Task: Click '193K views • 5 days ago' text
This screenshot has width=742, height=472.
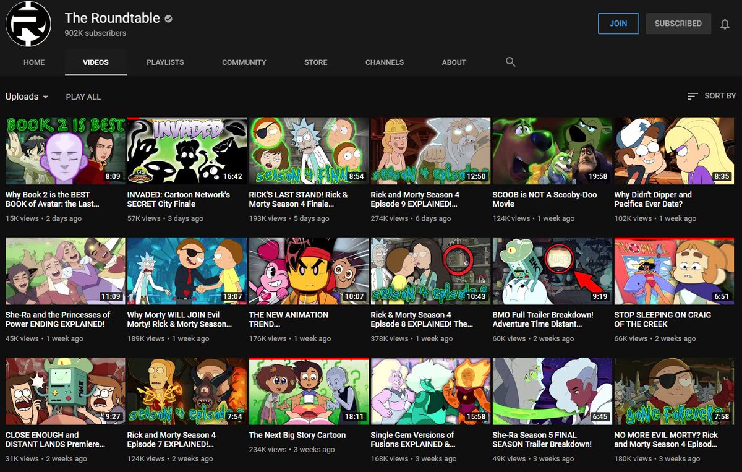Action: (289, 218)
